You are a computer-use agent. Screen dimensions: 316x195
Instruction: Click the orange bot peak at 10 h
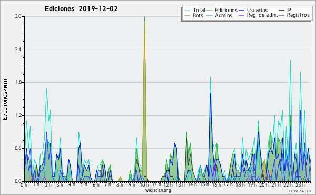144,22
